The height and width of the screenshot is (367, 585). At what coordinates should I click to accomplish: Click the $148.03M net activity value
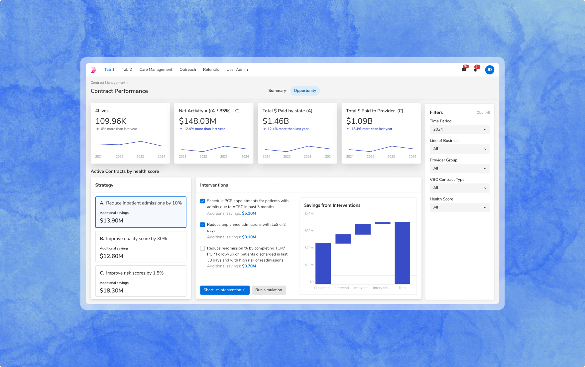197,121
